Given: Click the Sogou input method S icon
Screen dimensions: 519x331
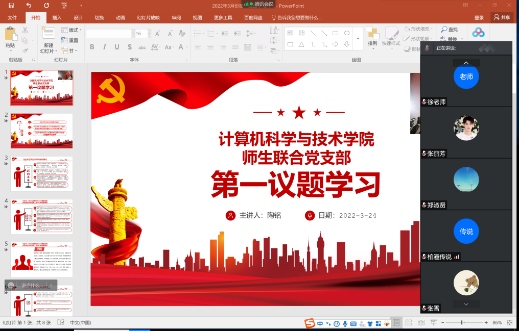Looking at the screenshot, I should click(310, 323).
